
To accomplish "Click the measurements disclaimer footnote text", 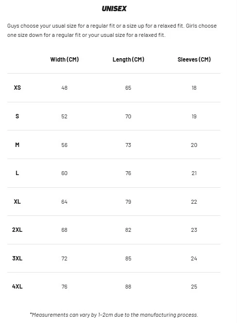I will coord(114,315).
